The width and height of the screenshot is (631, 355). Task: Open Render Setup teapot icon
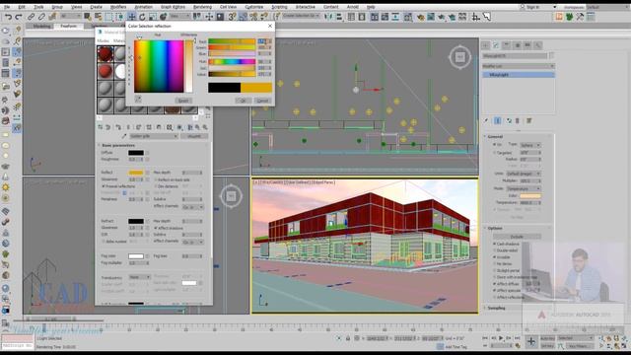coord(421,17)
